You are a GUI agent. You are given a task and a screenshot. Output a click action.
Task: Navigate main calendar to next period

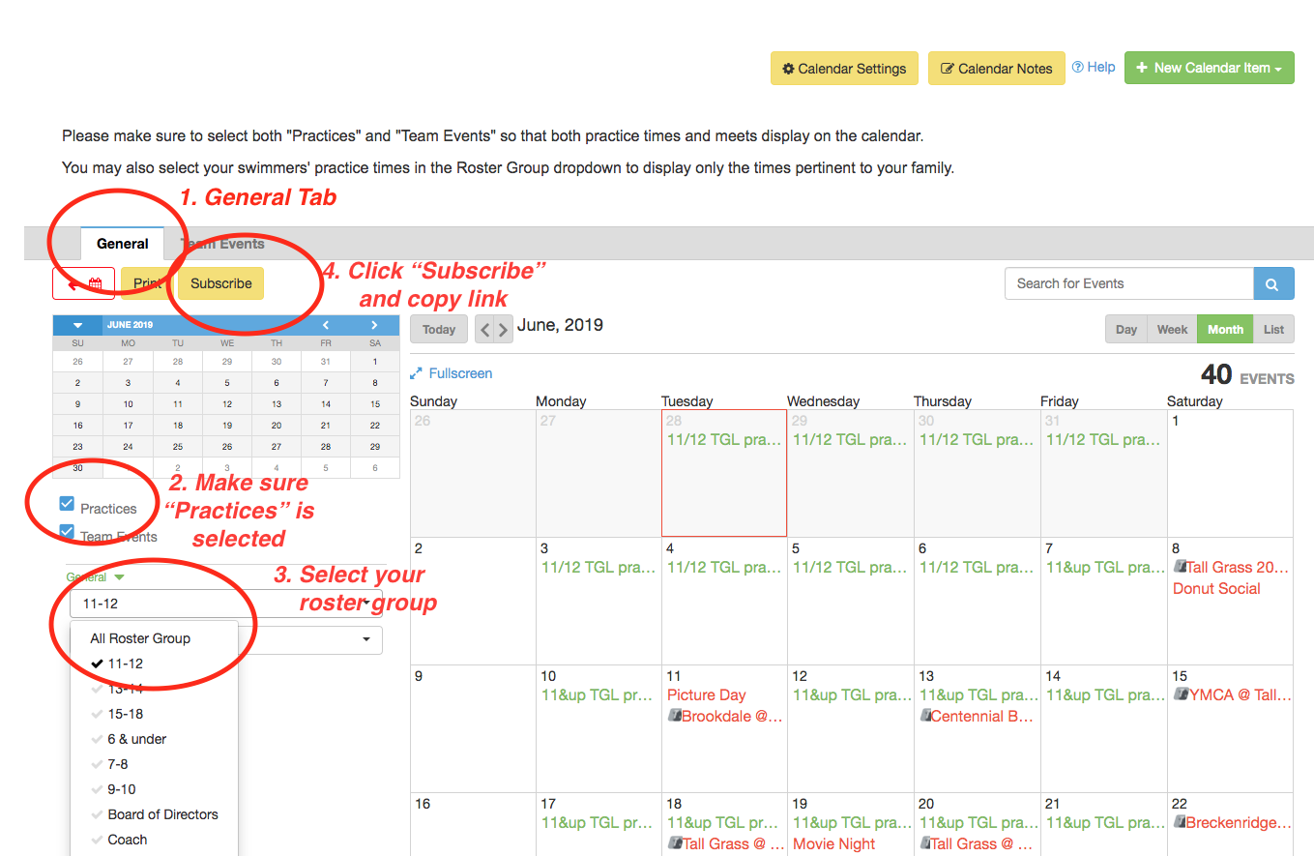click(x=503, y=330)
